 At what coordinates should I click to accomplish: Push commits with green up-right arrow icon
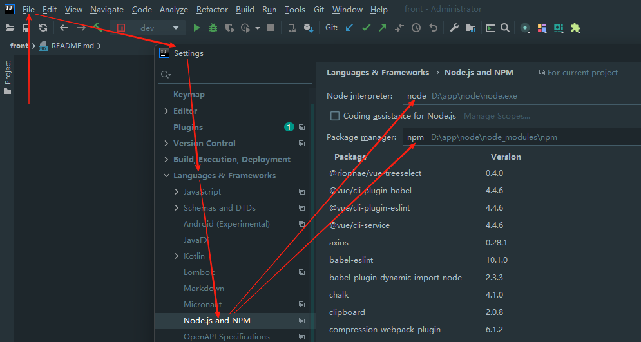[382, 28]
